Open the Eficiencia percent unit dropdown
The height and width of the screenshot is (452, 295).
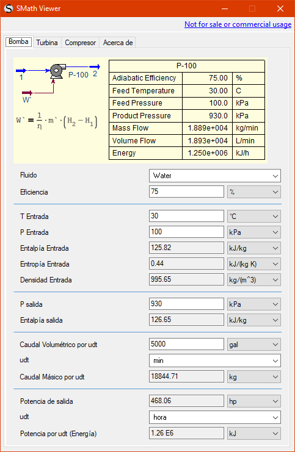click(x=253, y=192)
